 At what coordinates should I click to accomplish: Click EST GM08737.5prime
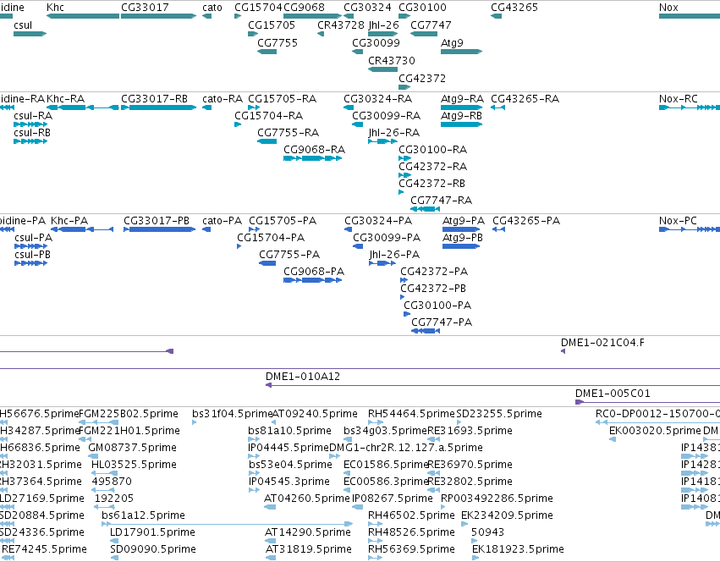point(93,456)
